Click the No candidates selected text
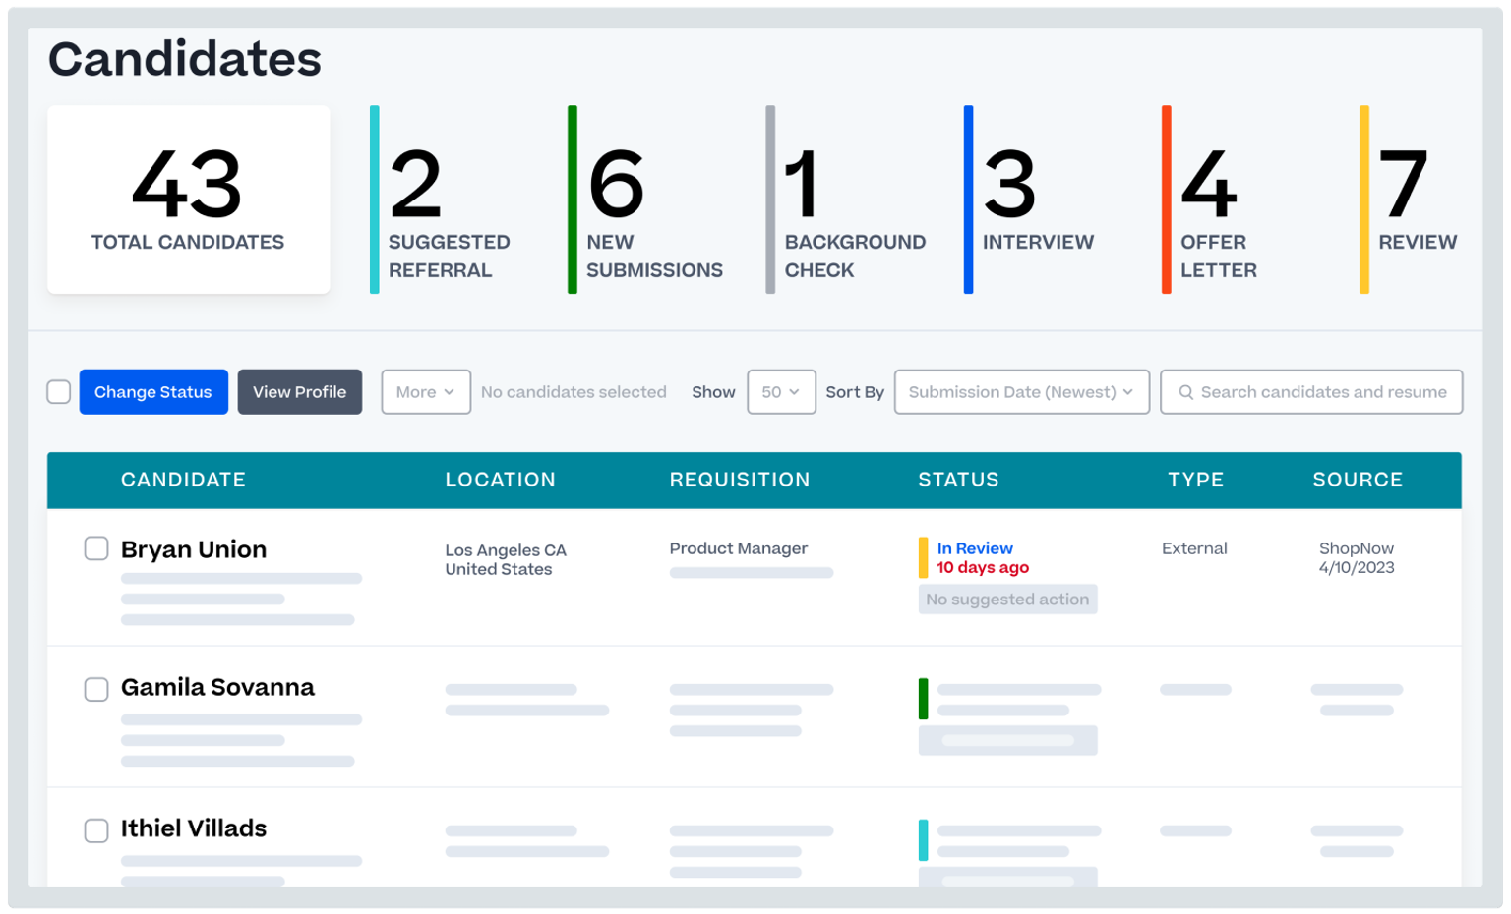Image resolution: width=1511 pixels, height=914 pixels. coord(574,392)
